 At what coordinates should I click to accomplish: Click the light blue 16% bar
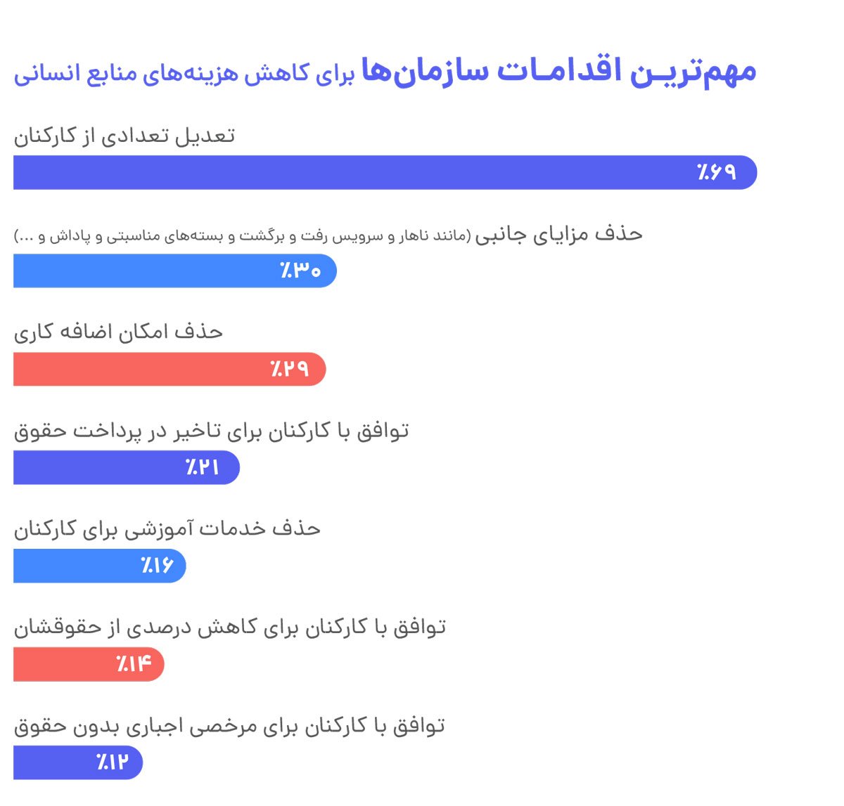click(x=100, y=566)
